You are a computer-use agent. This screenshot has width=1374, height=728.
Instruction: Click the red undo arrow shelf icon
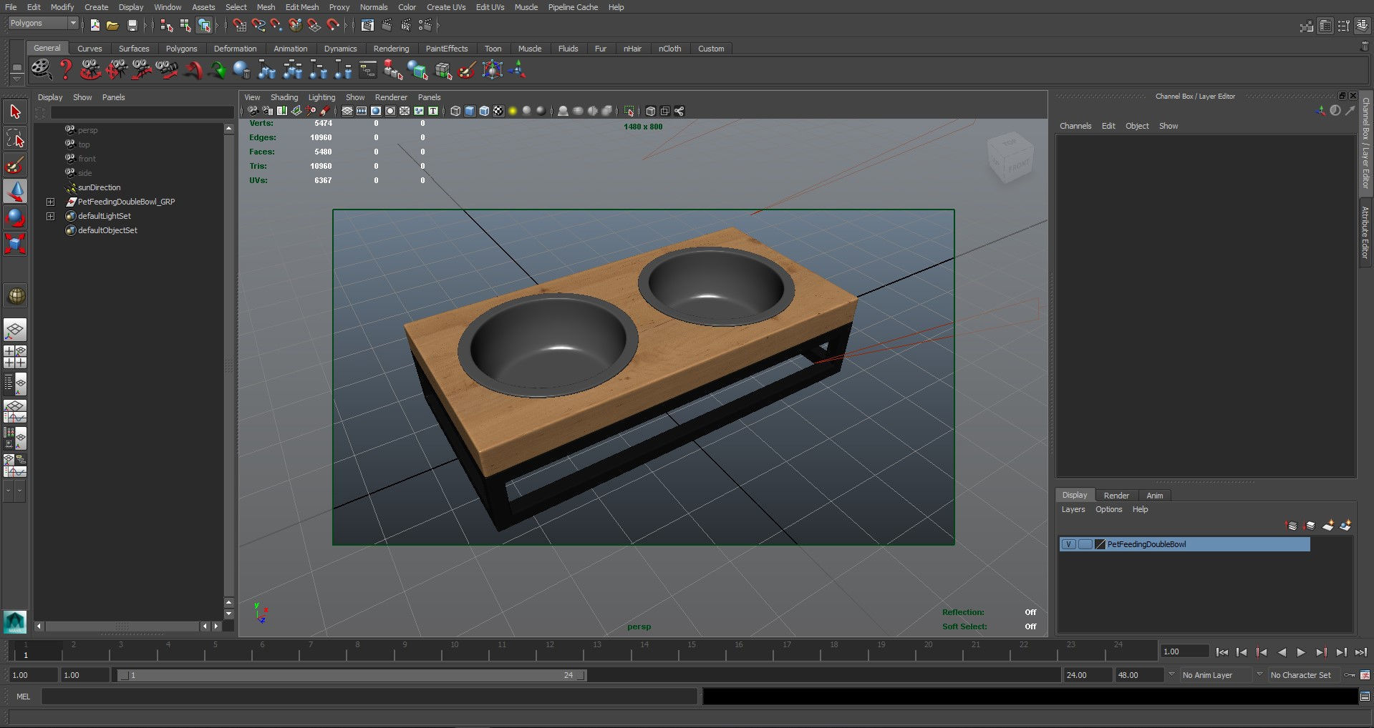point(194,69)
